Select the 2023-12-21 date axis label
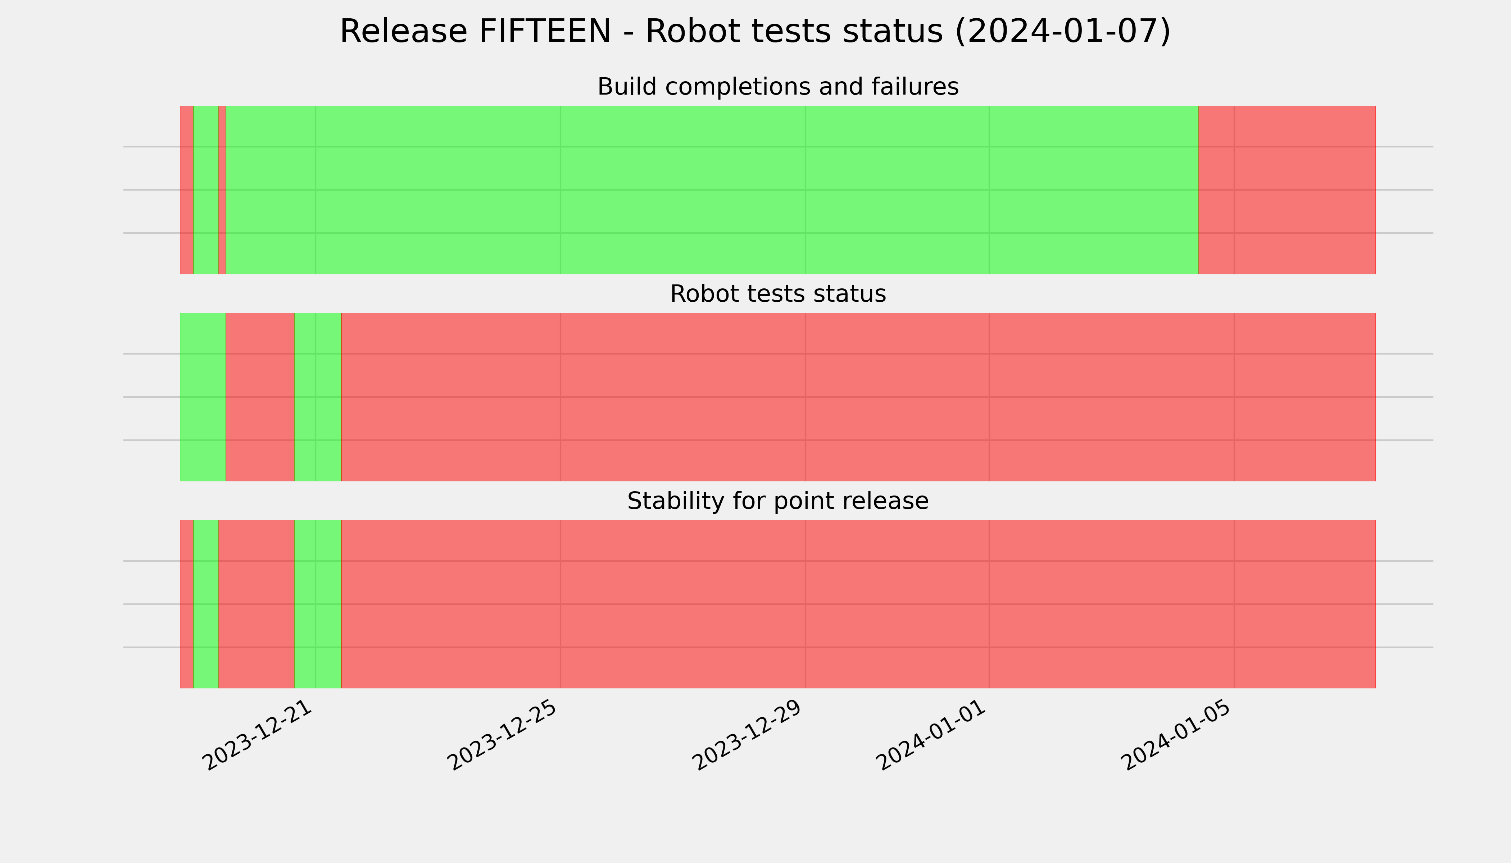The image size is (1511, 863). tap(257, 736)
